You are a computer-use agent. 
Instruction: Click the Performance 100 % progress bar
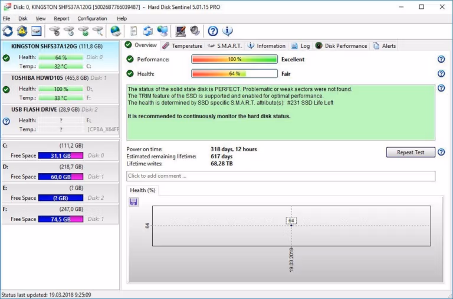click(234, 59)
